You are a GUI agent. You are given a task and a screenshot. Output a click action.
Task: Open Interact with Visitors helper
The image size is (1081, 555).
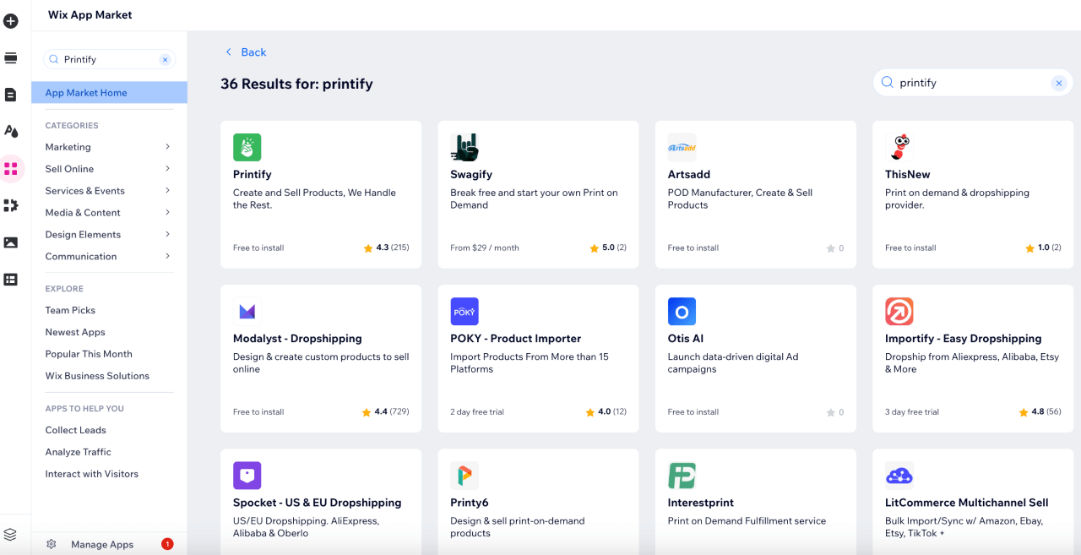pyautogui.click(x=92, y=474)
